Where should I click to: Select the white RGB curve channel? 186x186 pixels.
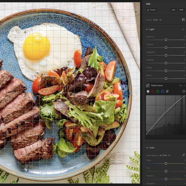148,92
